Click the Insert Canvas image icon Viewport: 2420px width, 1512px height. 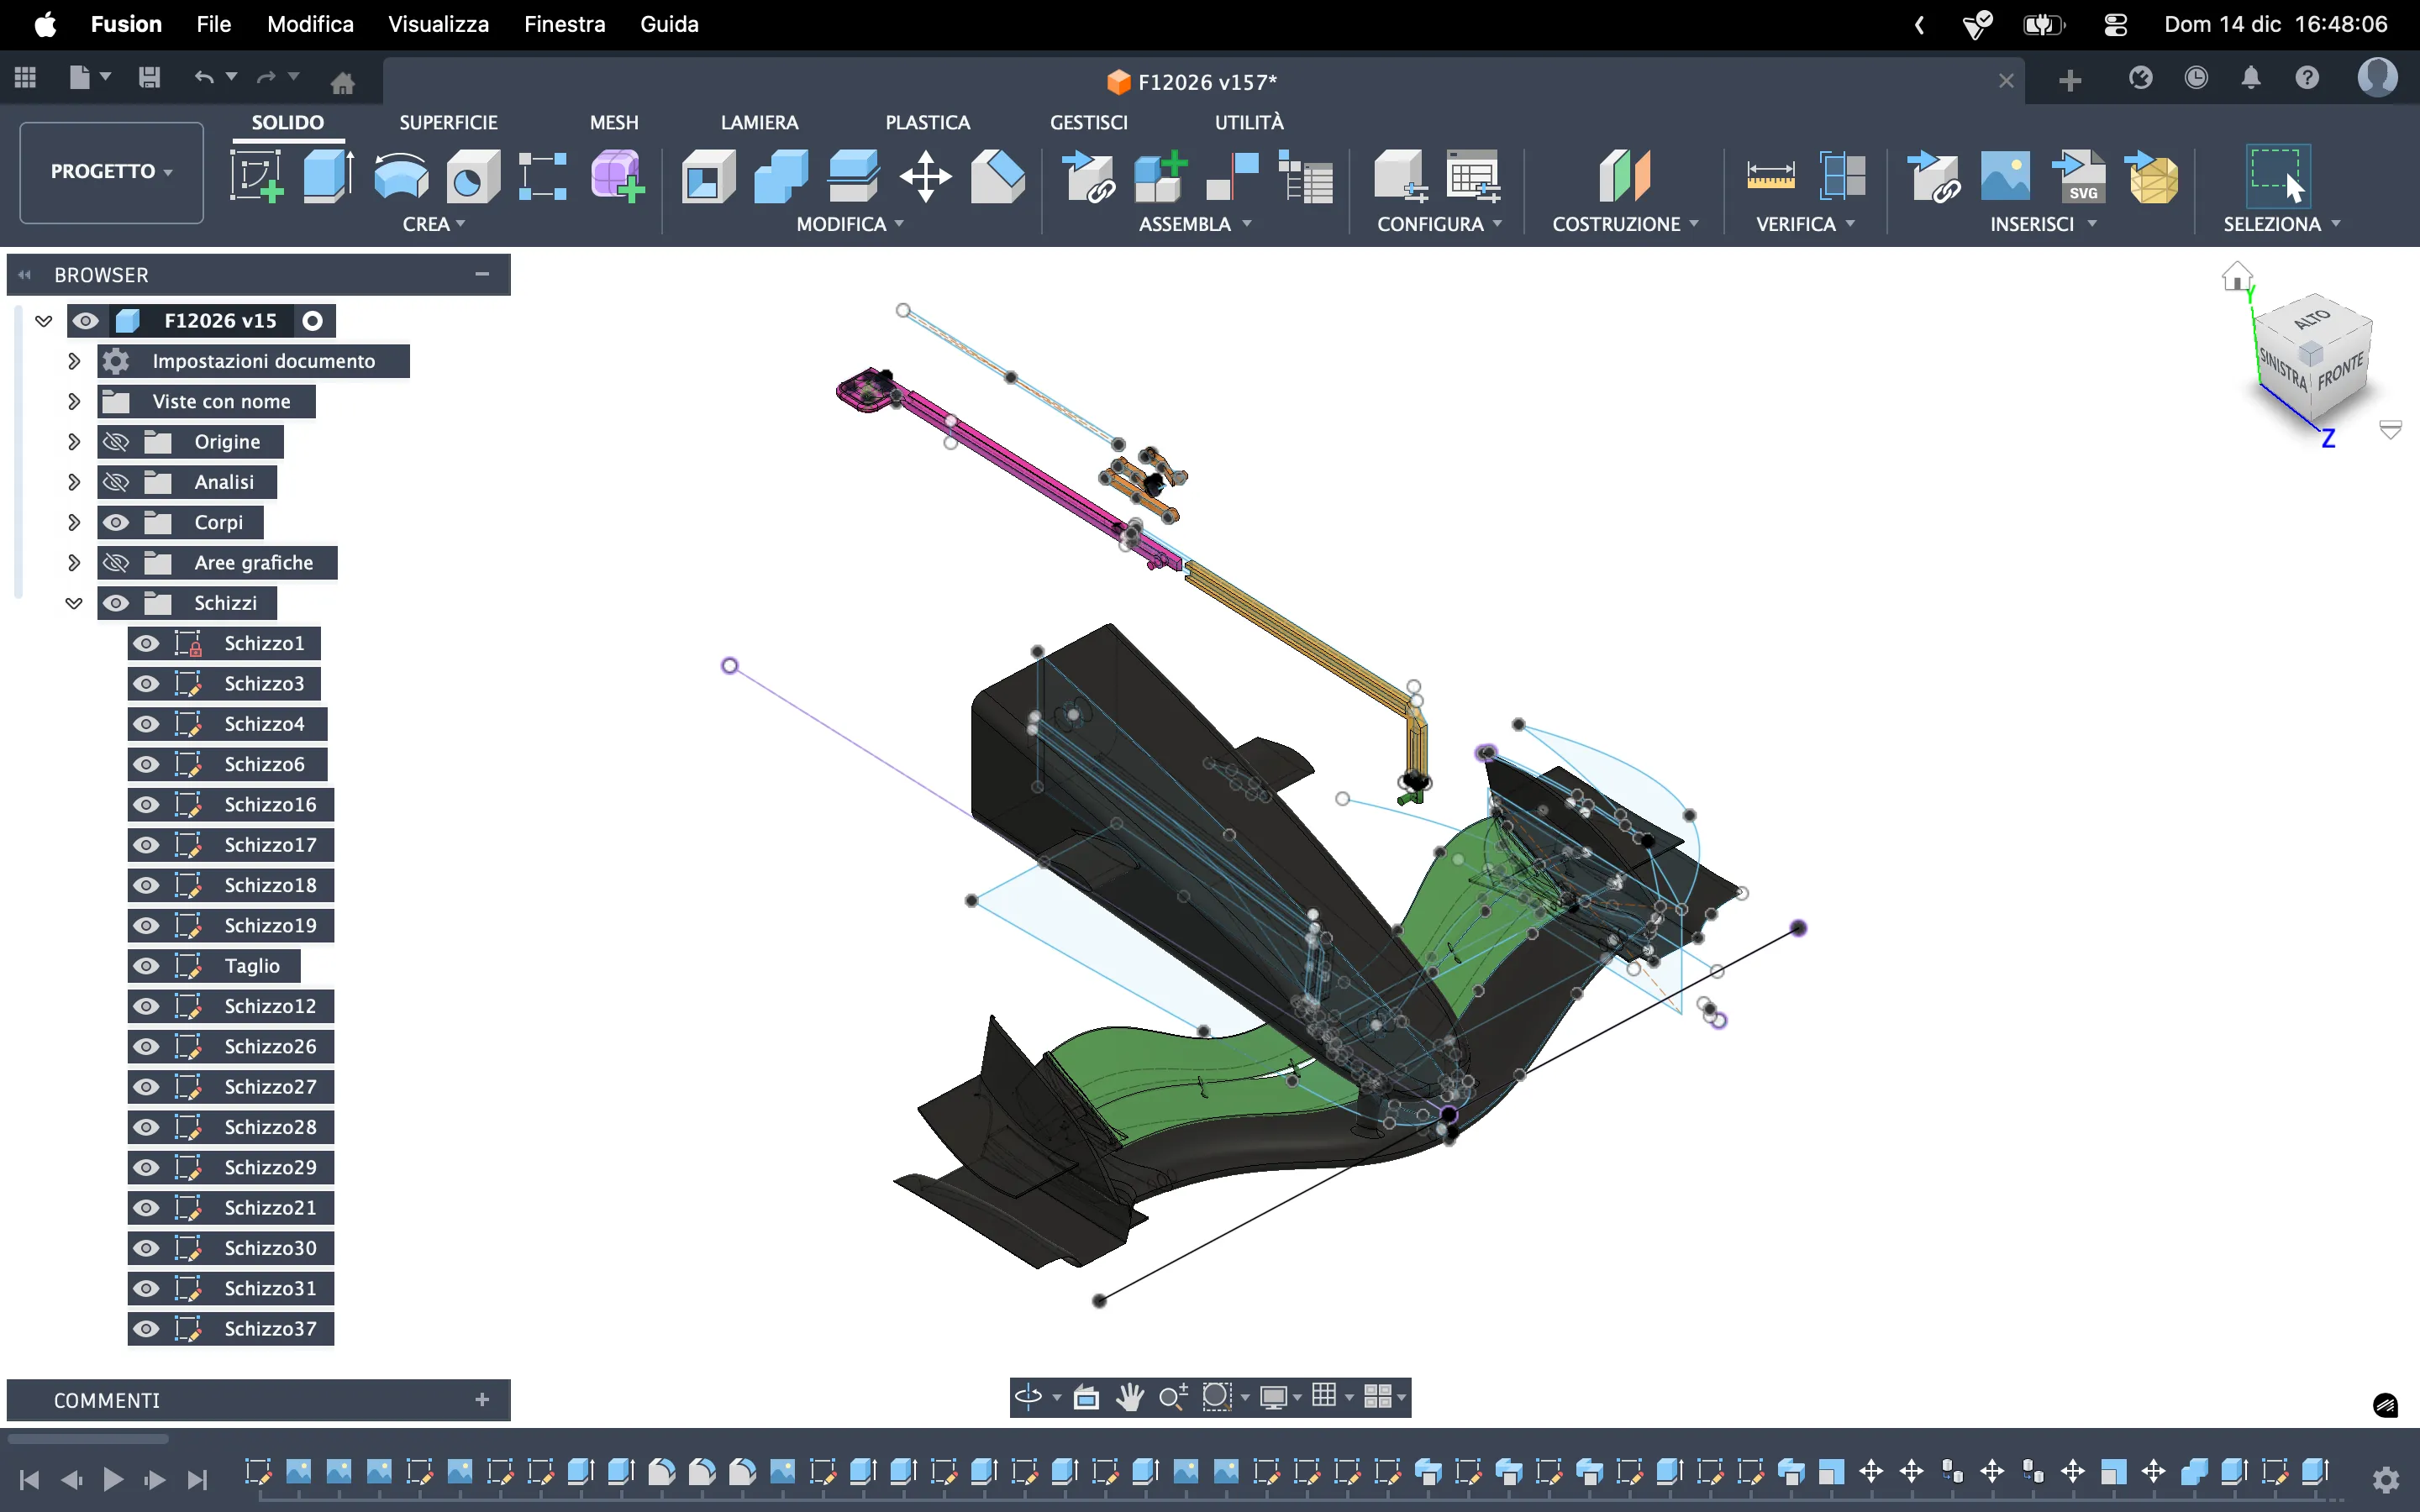(2005, 176)
